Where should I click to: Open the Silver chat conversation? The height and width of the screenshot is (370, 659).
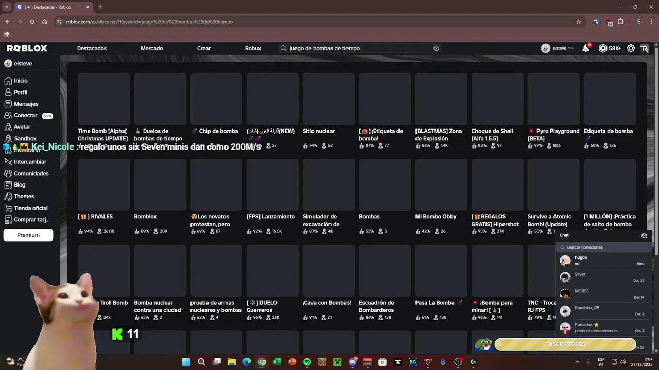click(x=602, y=277)
